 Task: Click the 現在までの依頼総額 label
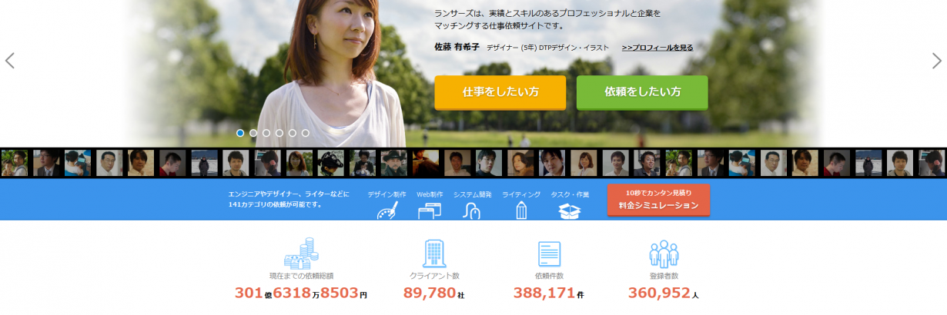pyautogui.click(x=301, y=275)
